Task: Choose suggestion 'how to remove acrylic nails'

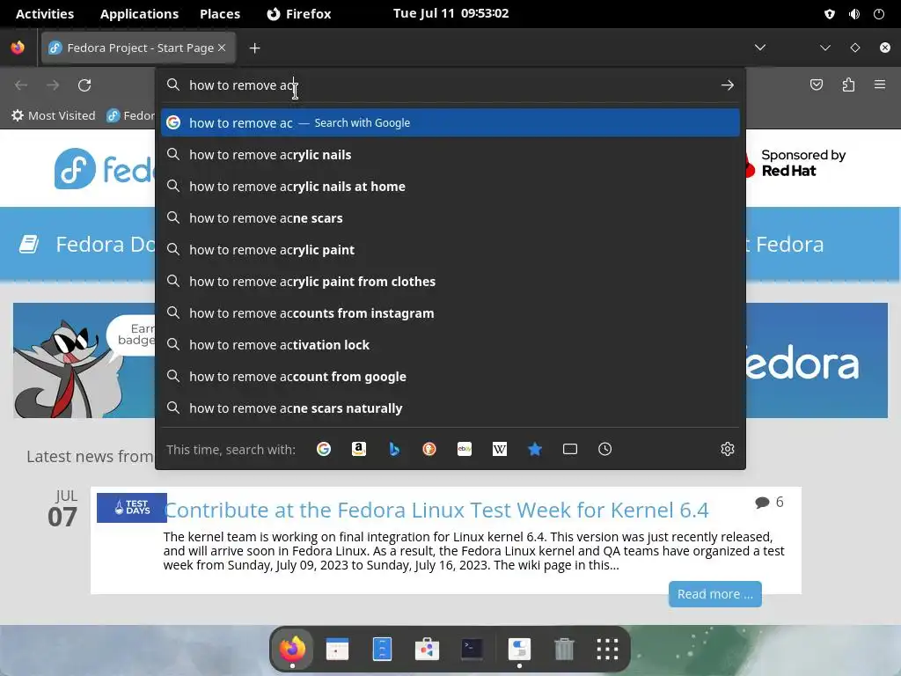Action: point(450,155)
